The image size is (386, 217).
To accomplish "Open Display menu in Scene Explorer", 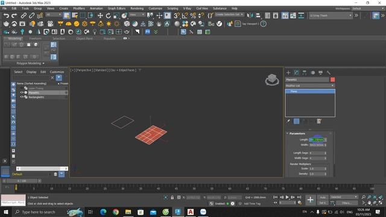I will pos(31,72).
